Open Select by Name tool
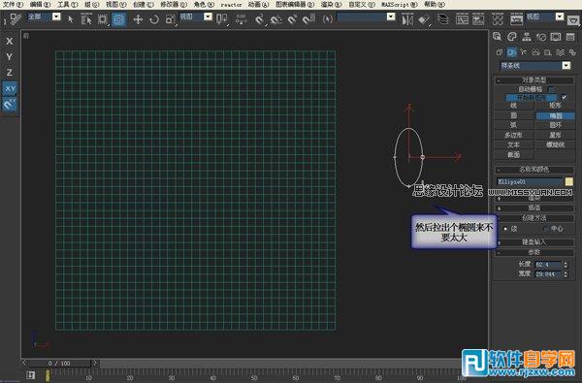582x383 pixels. [86, 19]
